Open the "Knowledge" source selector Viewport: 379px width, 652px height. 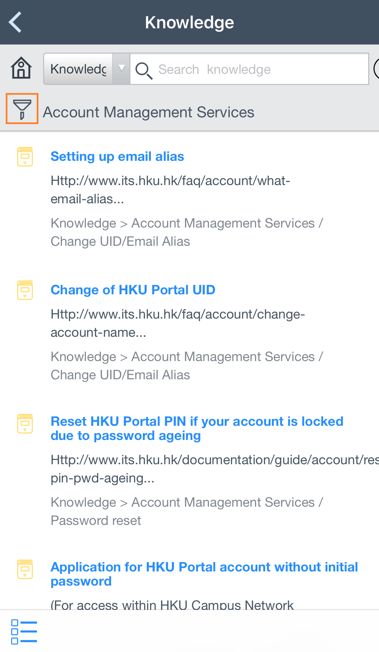point(78,68)
